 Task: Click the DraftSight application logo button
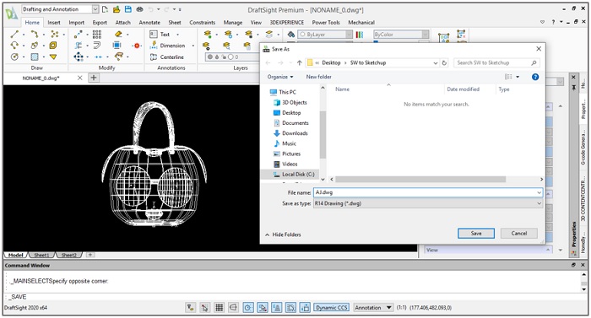[x=11, y=13]
